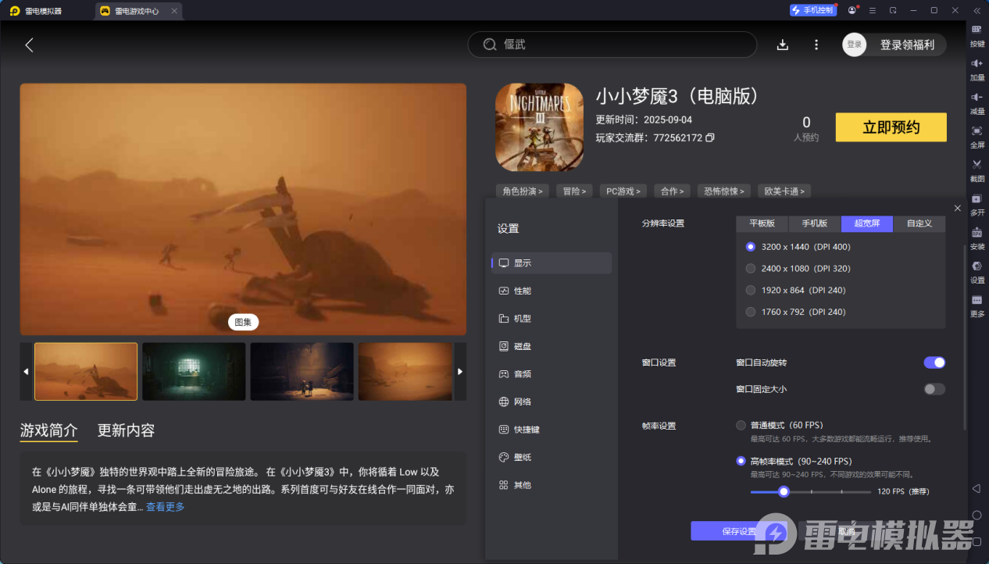The image size is (989, 564).
Task: Select 2400 x 1080 (DPI 320) resolution
Action: [751, 269]
